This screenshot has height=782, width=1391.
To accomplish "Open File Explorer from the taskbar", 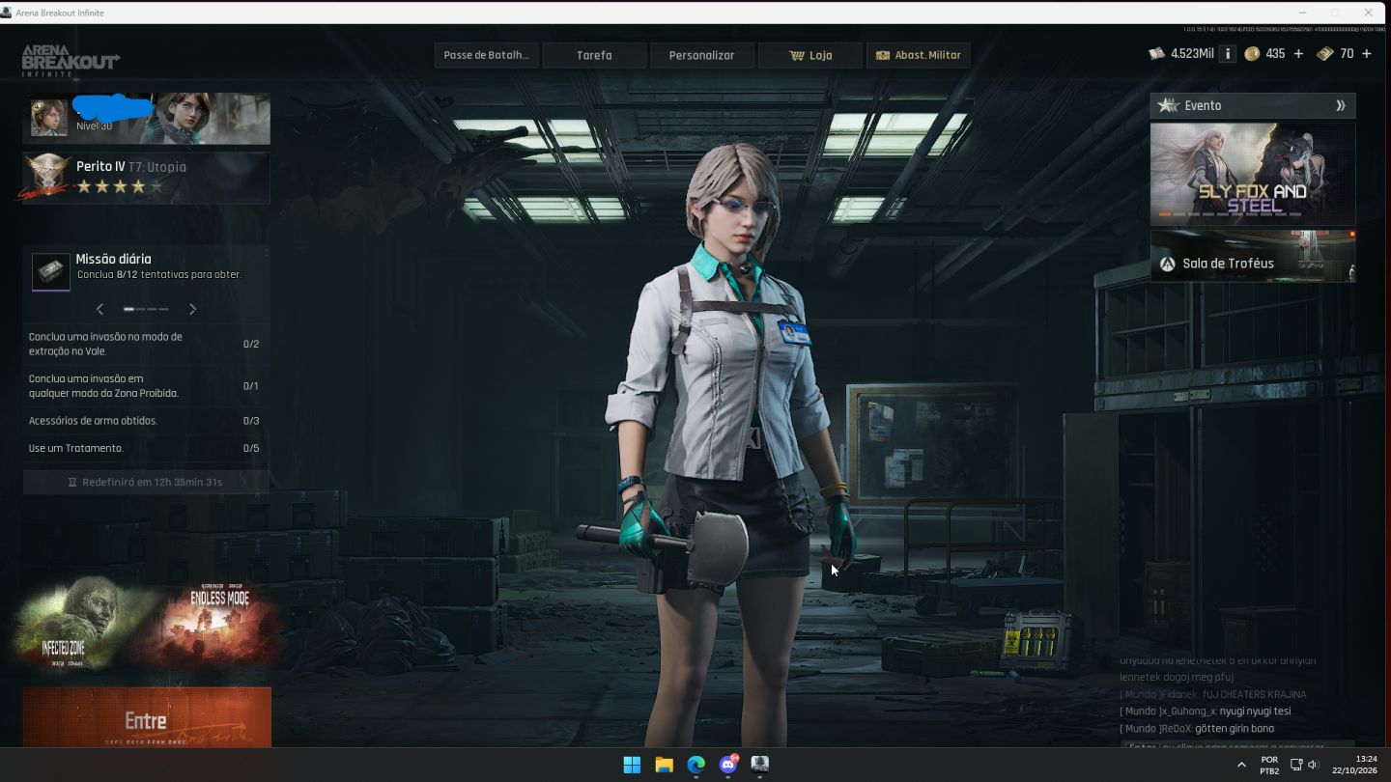I will click(x=664, y=765).
